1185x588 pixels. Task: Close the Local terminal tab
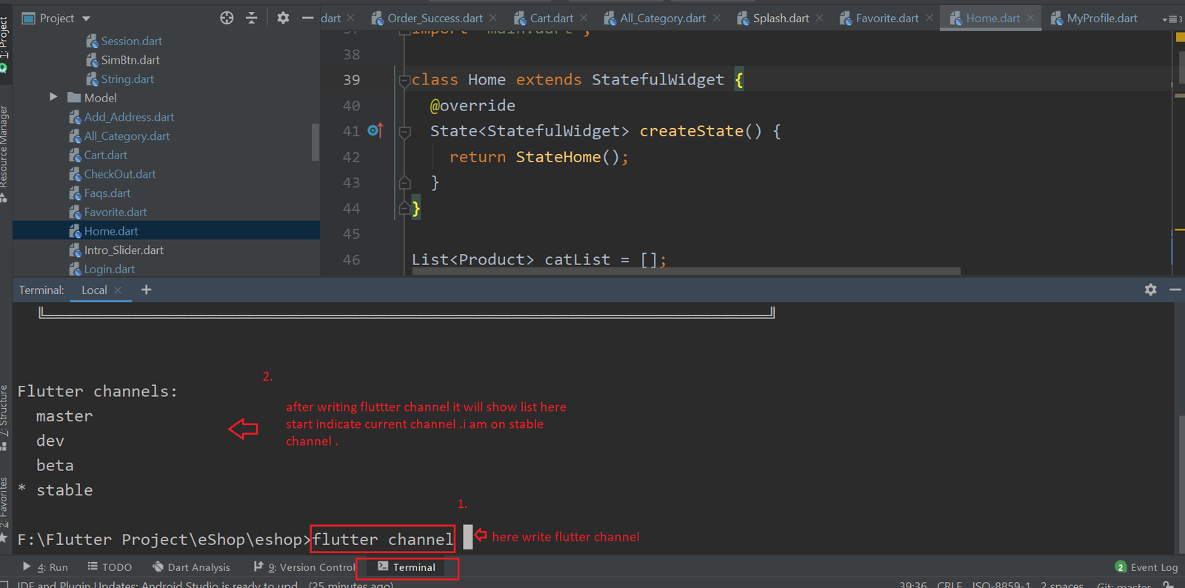click(118, 290)
